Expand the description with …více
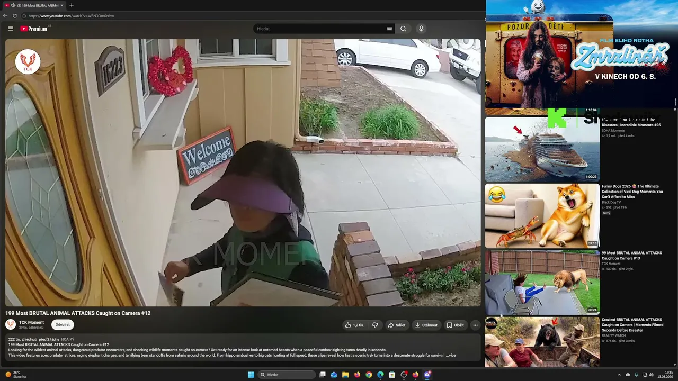 [x=450, y=355]
